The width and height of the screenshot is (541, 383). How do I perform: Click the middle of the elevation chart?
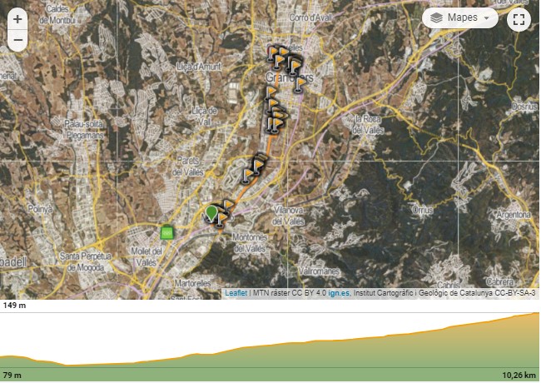[270, 346]
